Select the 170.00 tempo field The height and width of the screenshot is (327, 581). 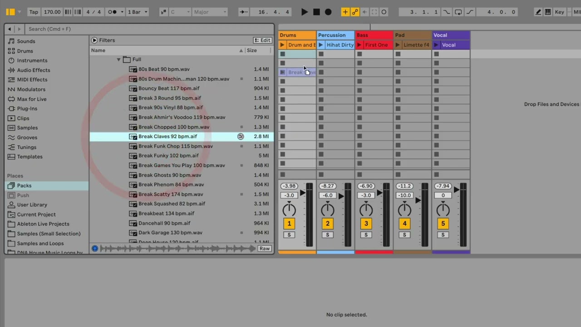pyautogui.click(x=52, y=12)
